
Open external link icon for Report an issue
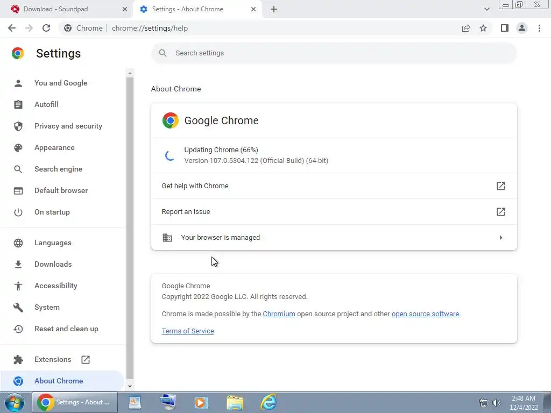[501, 212]
